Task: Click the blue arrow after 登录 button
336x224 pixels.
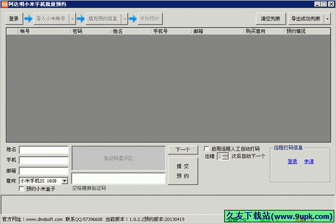Action: [28, 19]
